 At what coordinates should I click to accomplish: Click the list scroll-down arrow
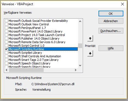tap(80, 66)
